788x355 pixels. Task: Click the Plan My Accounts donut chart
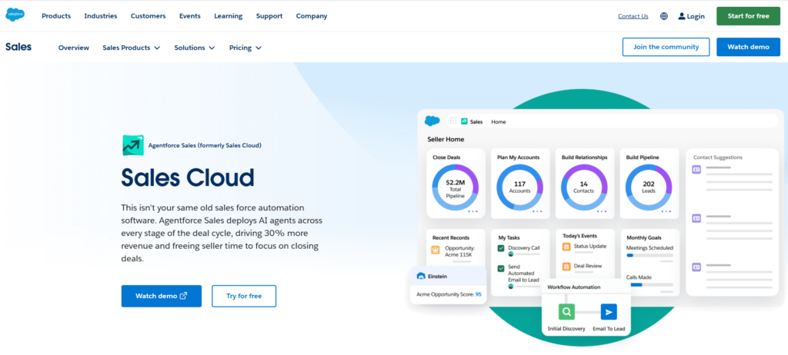[x=519, y=187]
